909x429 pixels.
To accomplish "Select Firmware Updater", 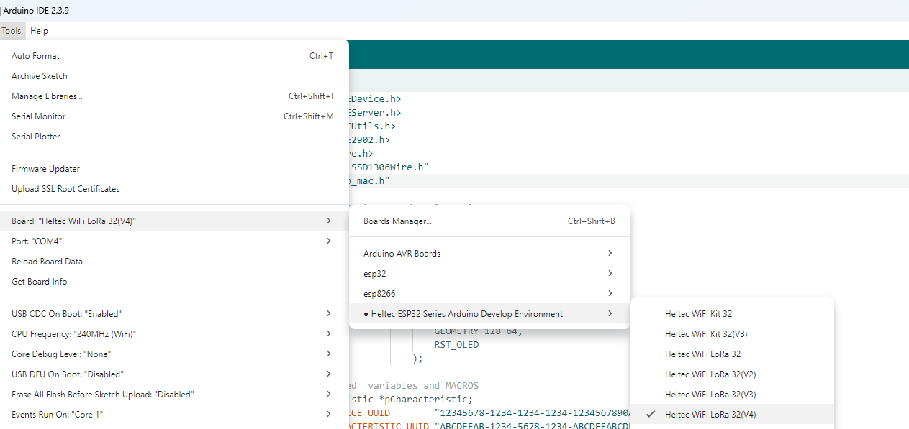I will pos(174,169).
